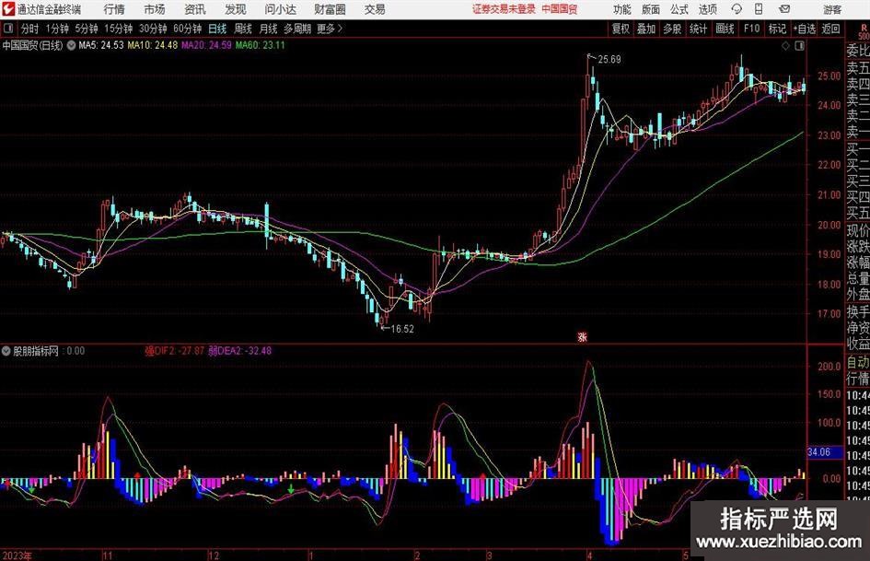The image size is (870, 561).
Task: Click the 证券交易未登录 login notice
Action: (504, 9)
